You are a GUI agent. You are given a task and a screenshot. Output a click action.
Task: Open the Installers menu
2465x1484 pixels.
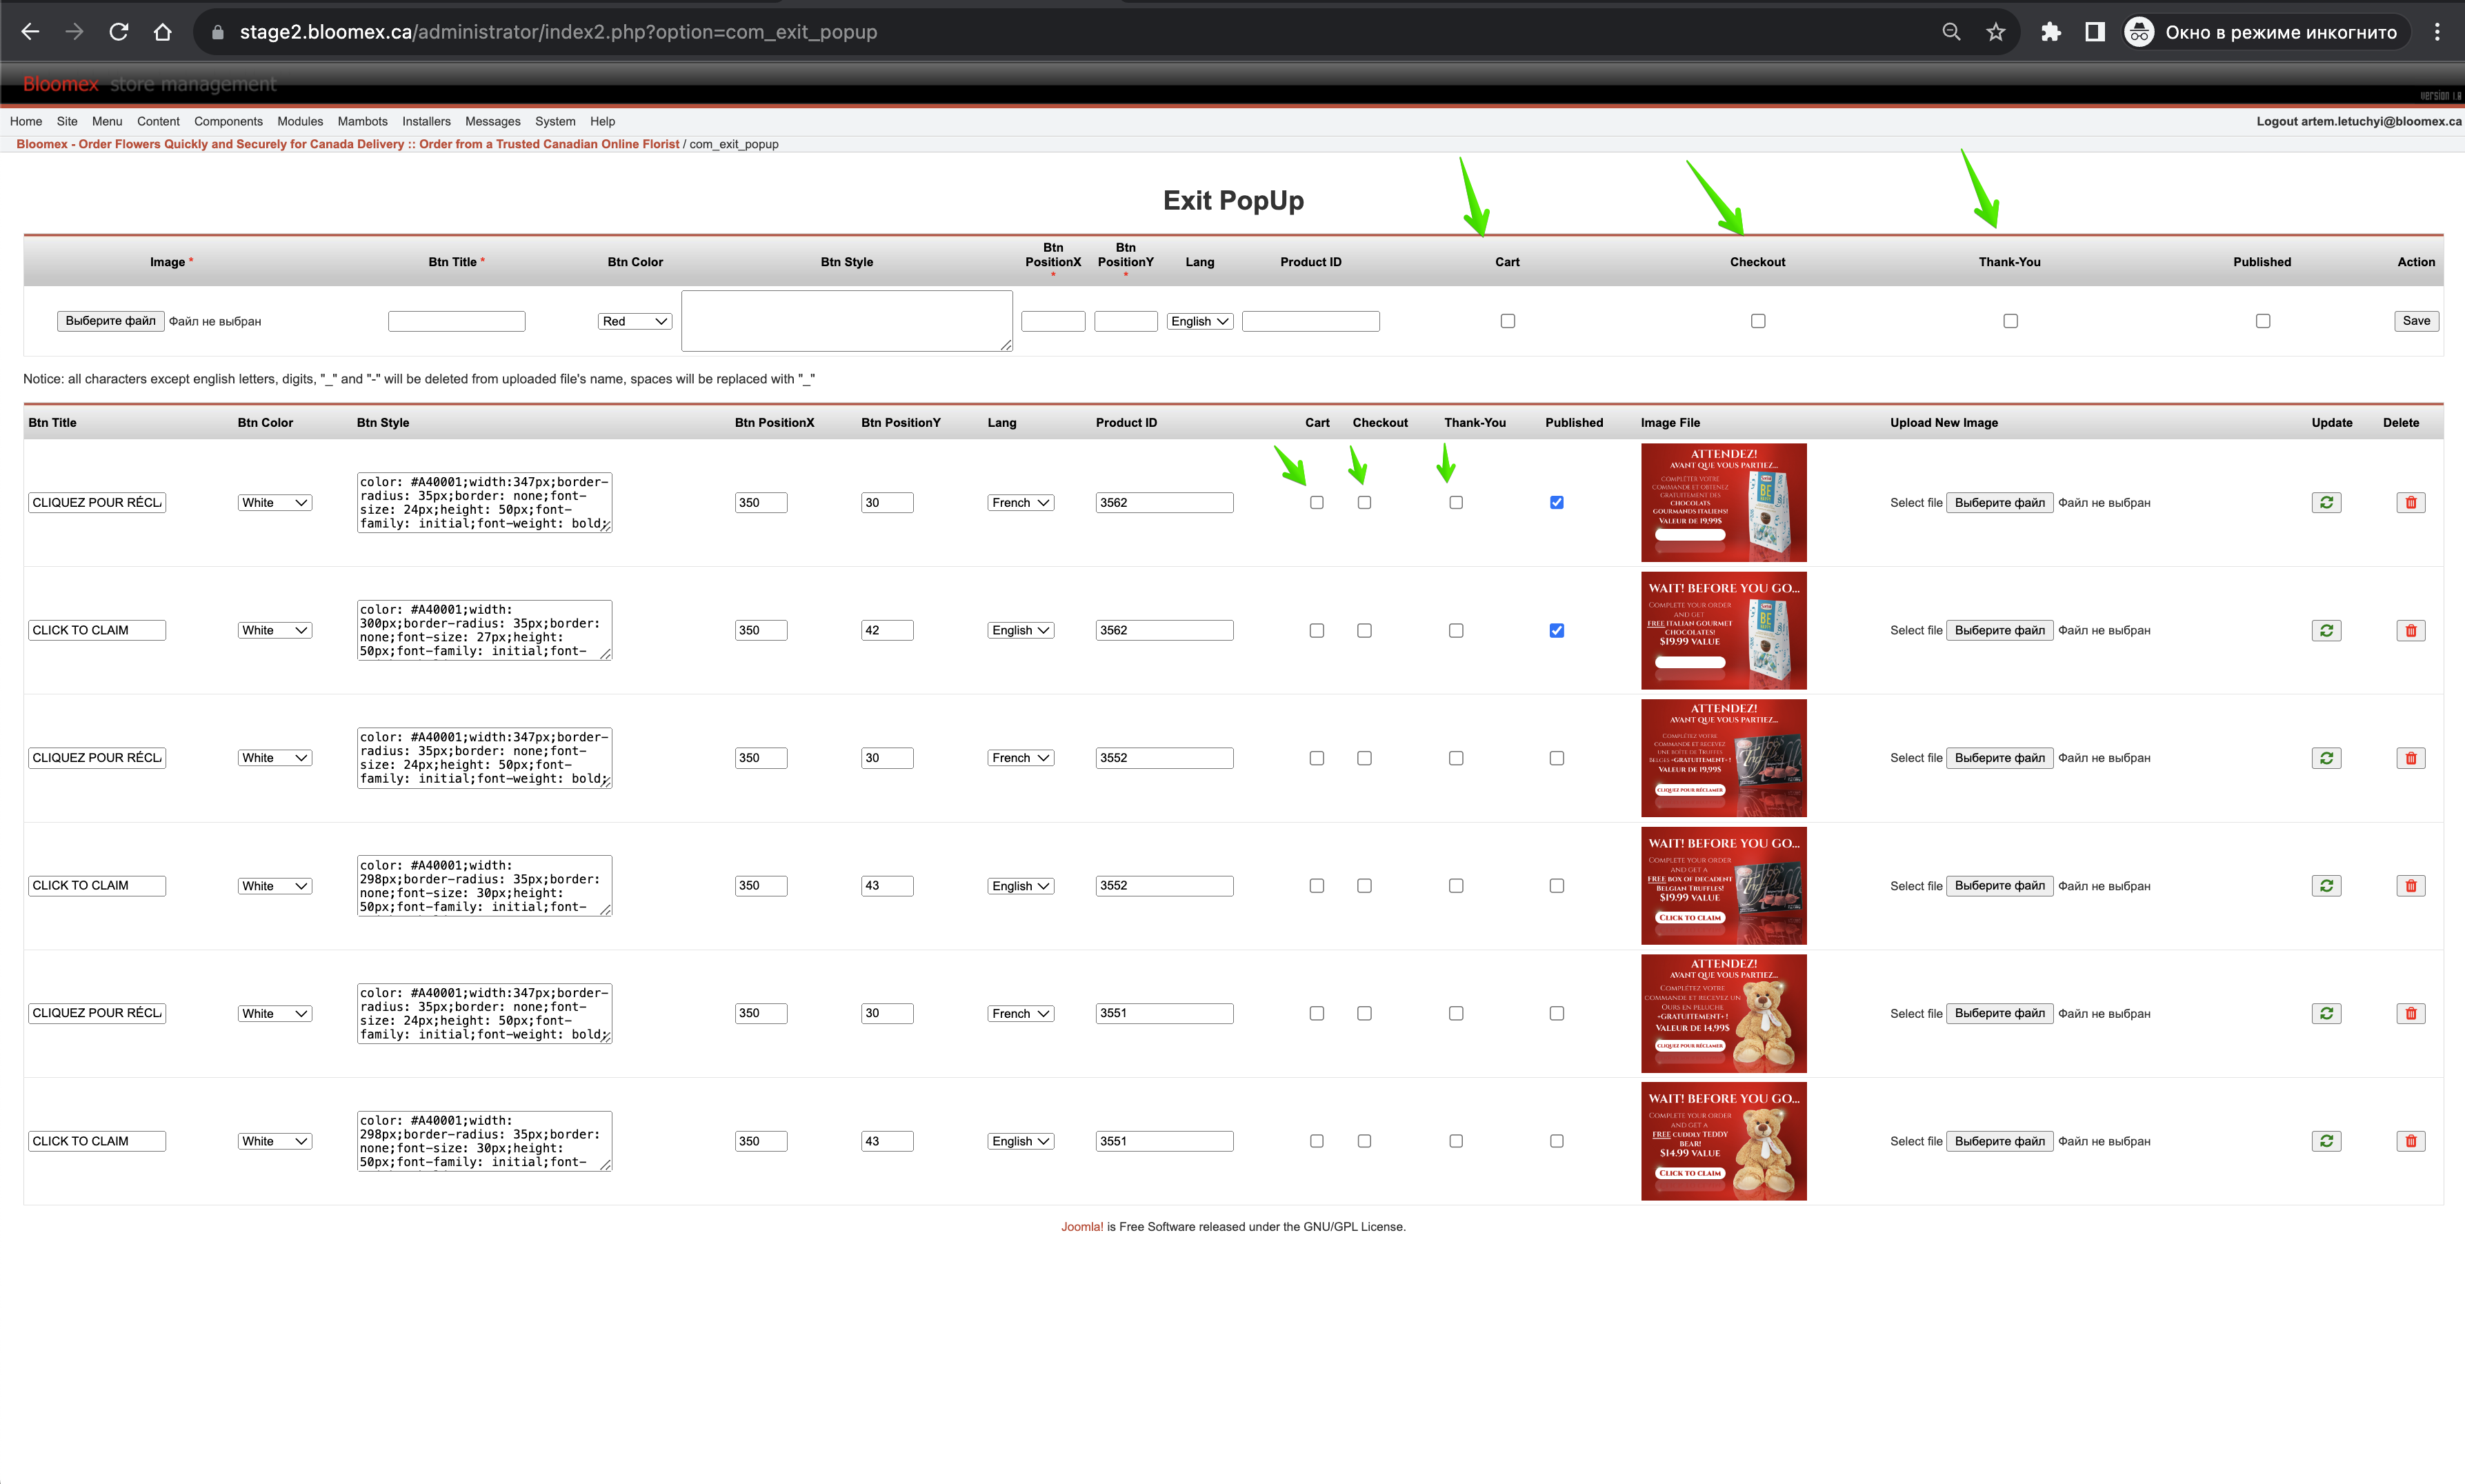[x=426, y=122]
